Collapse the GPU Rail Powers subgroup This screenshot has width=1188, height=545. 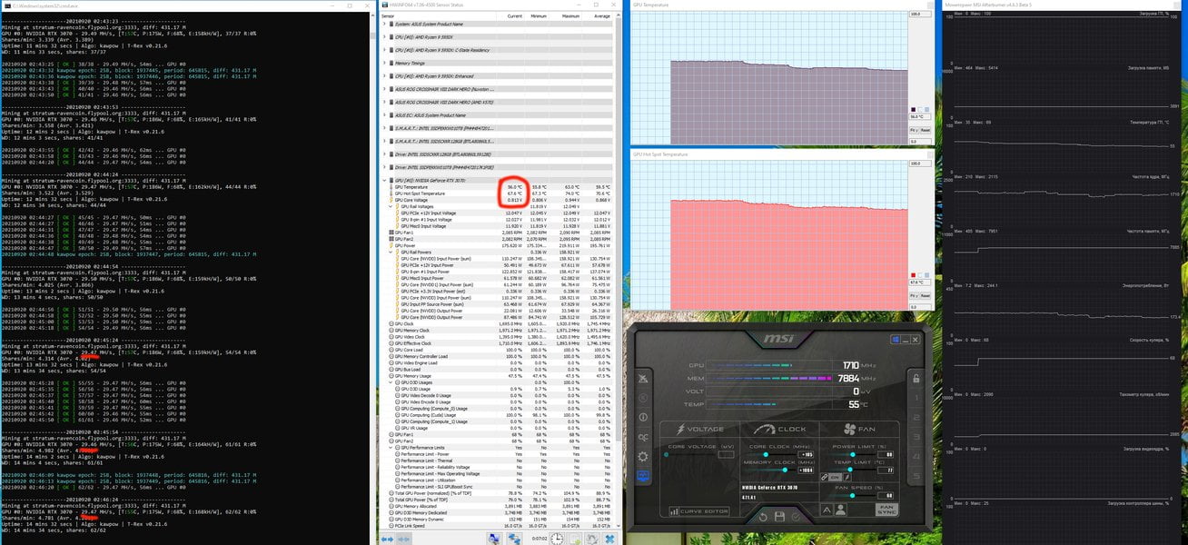click(x=392, y=252)
